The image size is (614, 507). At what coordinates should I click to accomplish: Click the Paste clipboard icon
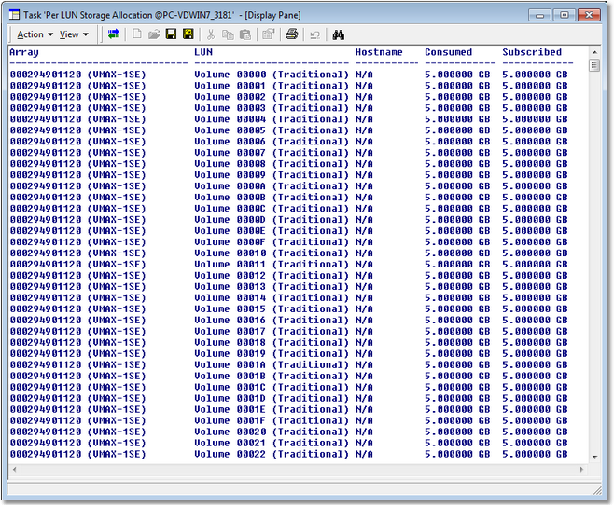245,34
